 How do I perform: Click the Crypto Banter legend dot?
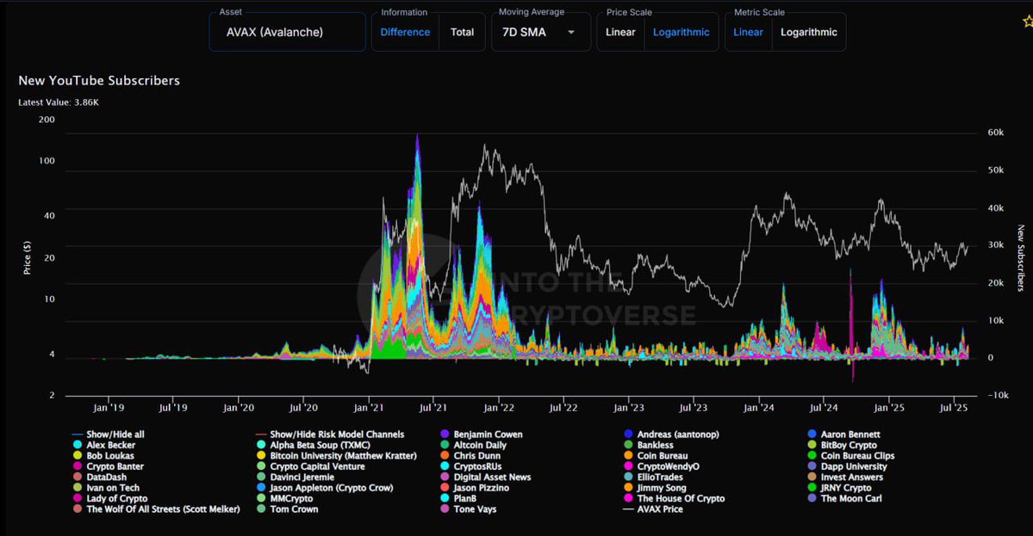tap(78, 466)
